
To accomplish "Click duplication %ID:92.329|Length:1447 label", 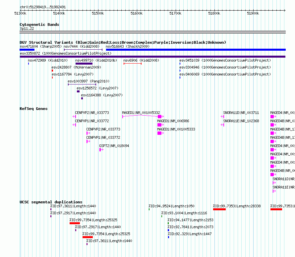I will tap(190, 234).
